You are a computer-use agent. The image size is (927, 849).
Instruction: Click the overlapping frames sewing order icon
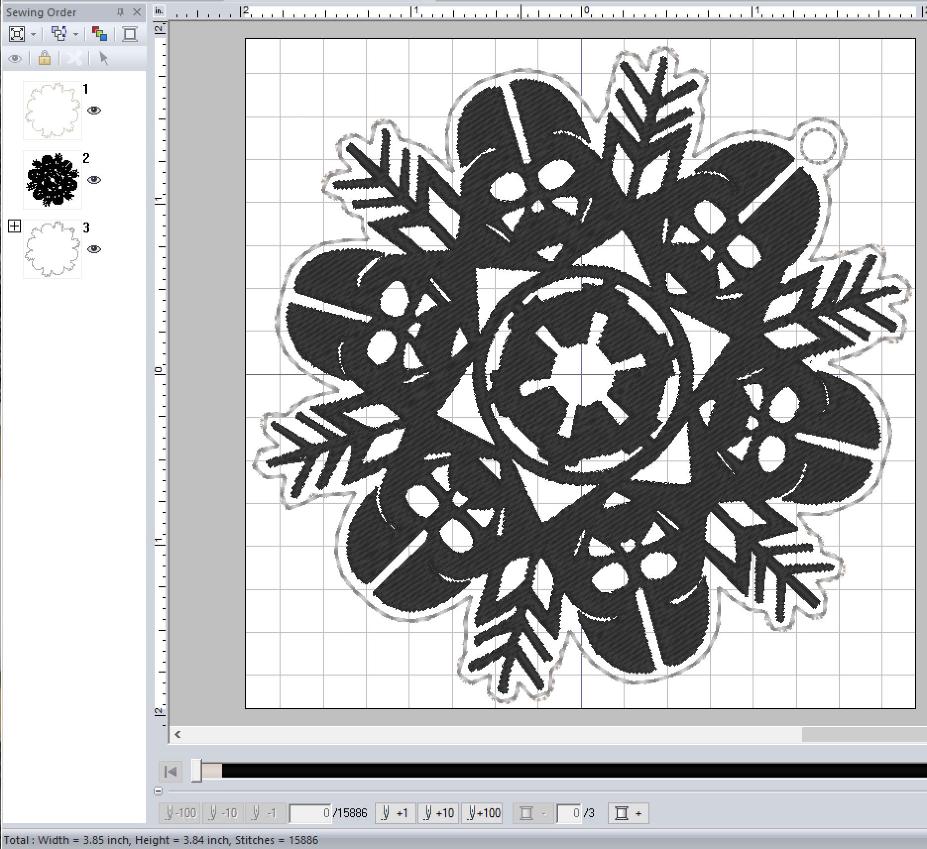coord(59,34)
